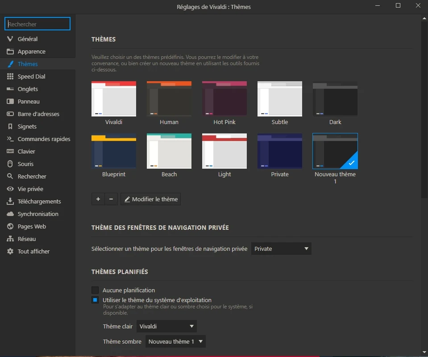Viewport: 428px width, 357px height.
Task: Focus the Rechercher search field
Action: tap(37, 24)
